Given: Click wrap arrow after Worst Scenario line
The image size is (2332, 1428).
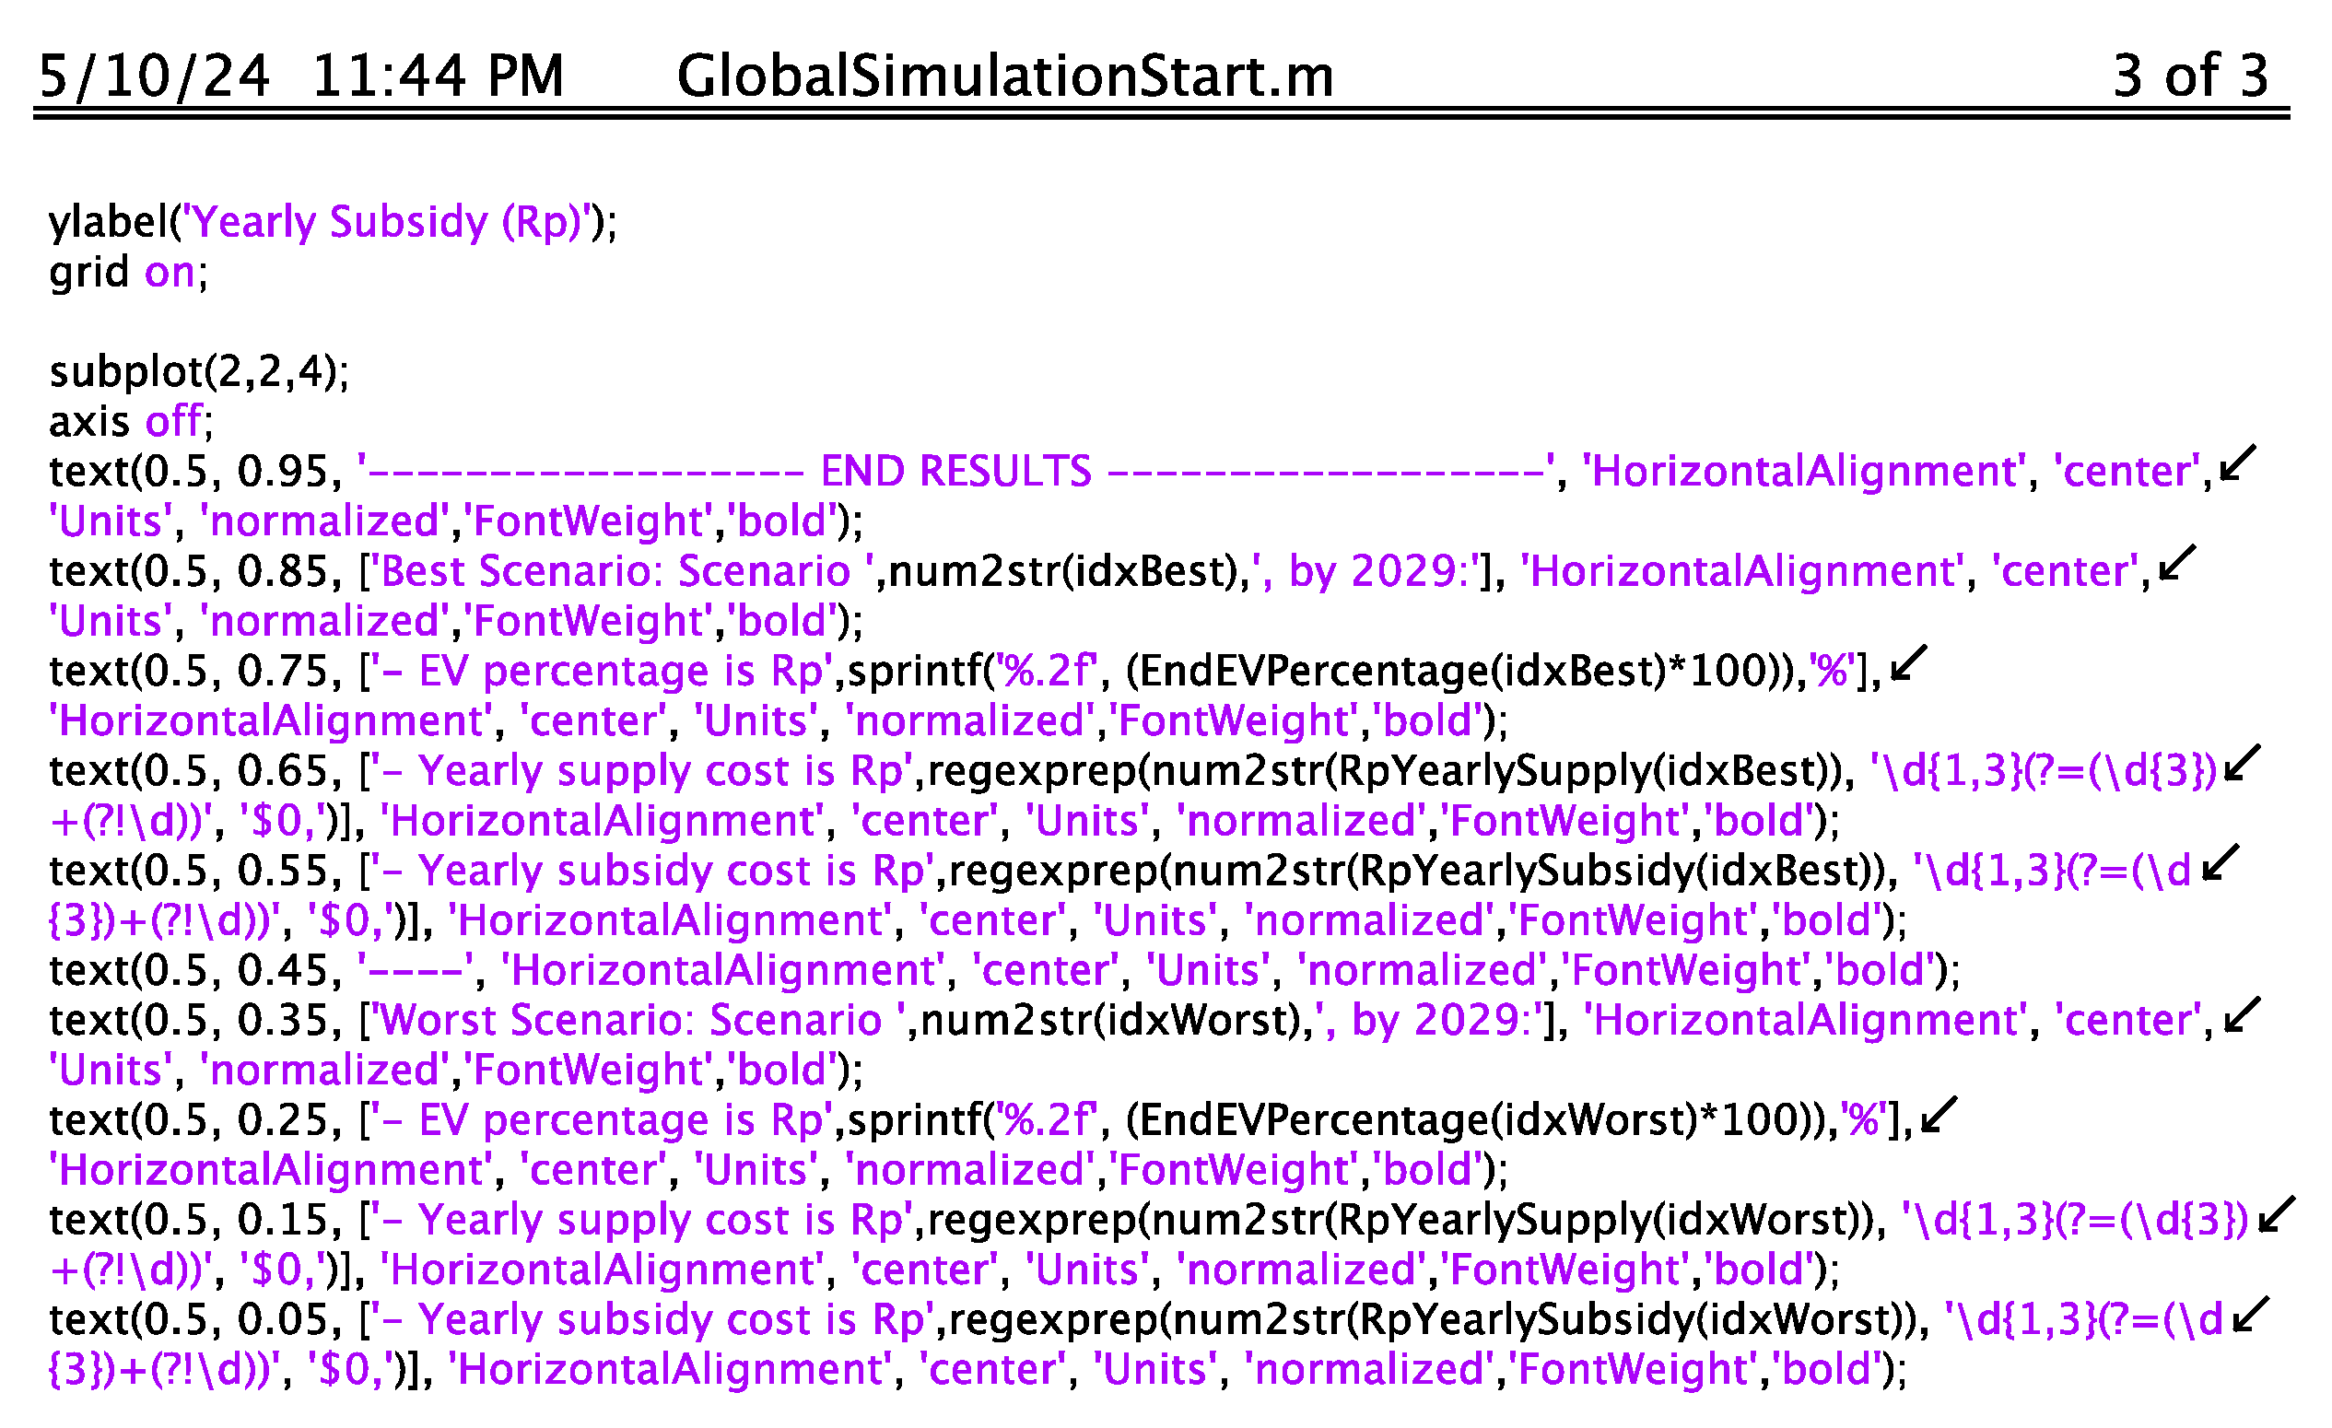Looking at the screenshot, I should pos(2241,1014).
